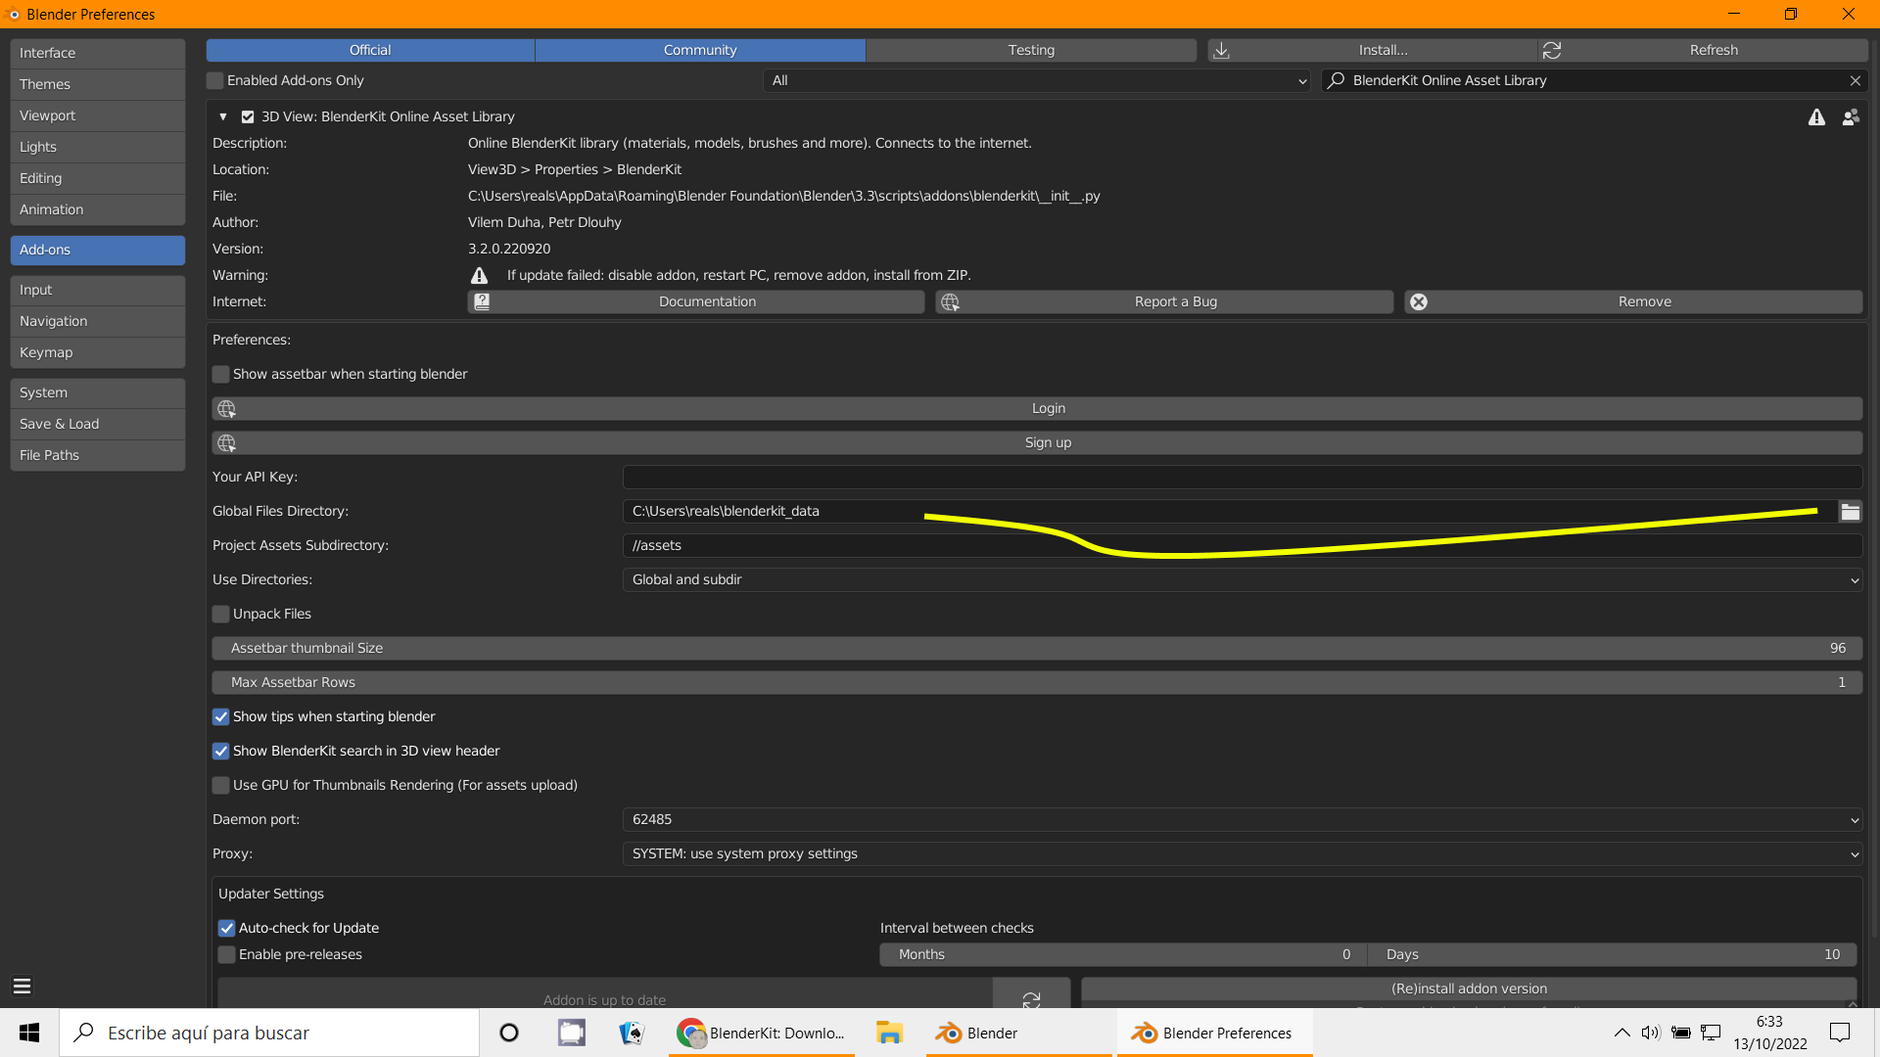Click the warning triangle icon in addon header
The width and height of the screenshot is (1880, 1057).
tap(1816, 117)
